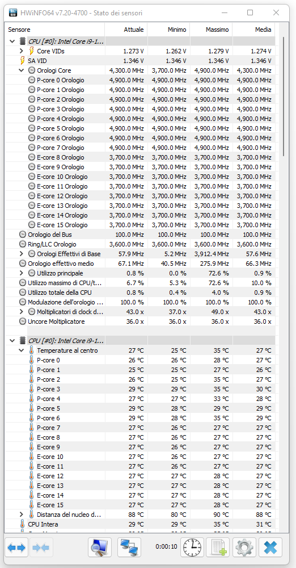Open the sensor summary monitor-with-magnifier icon
Screen dimensions: 296x568
pos(100,548)
